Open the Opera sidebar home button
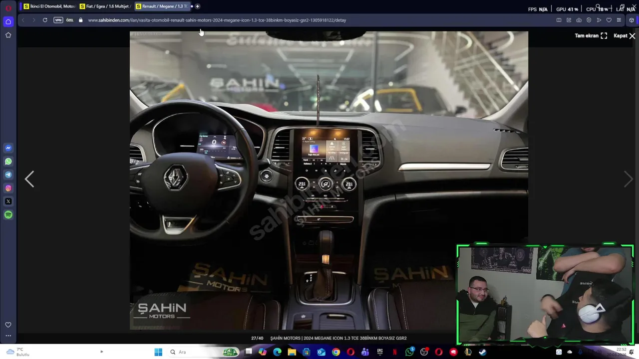Image resolution: width=639 pixels, height=359 pixels. pos(8,21)
